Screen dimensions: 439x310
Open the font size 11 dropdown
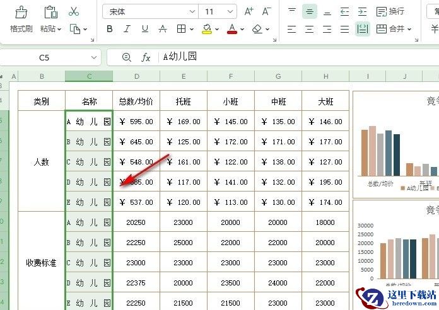click(x=230, y=12)
